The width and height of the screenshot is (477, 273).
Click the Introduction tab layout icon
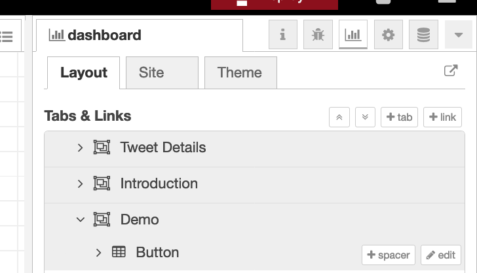click(x=102, y=184)
